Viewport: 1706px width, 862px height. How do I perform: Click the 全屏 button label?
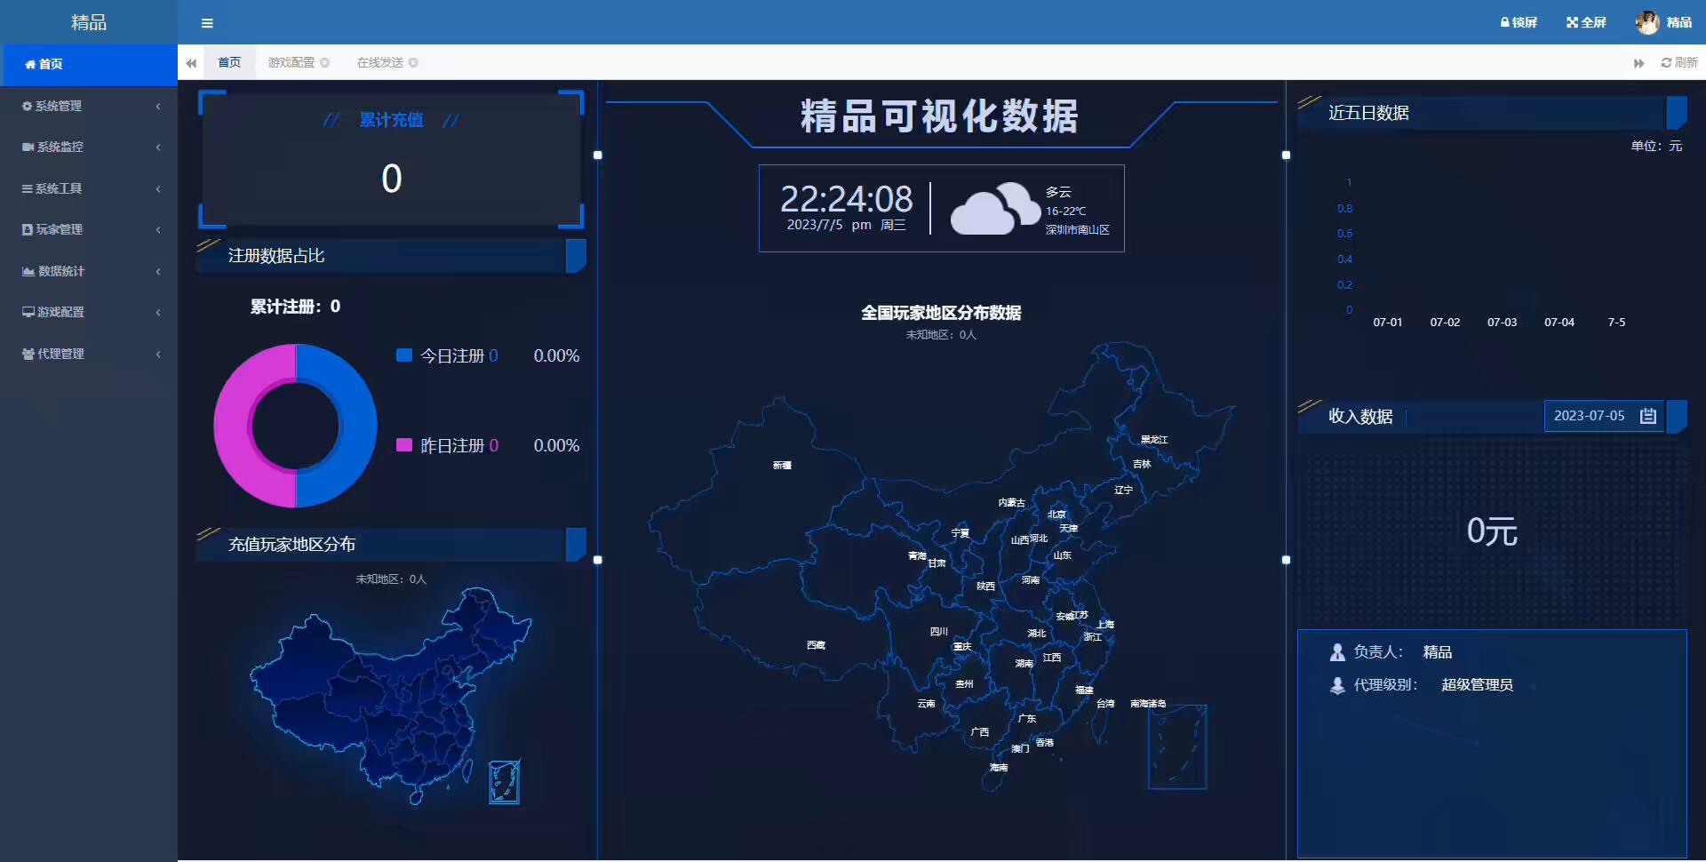click(1593, 23)
